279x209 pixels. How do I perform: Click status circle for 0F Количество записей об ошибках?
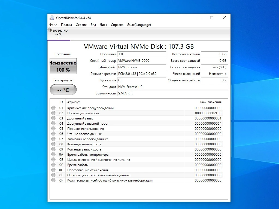[53, 180]
